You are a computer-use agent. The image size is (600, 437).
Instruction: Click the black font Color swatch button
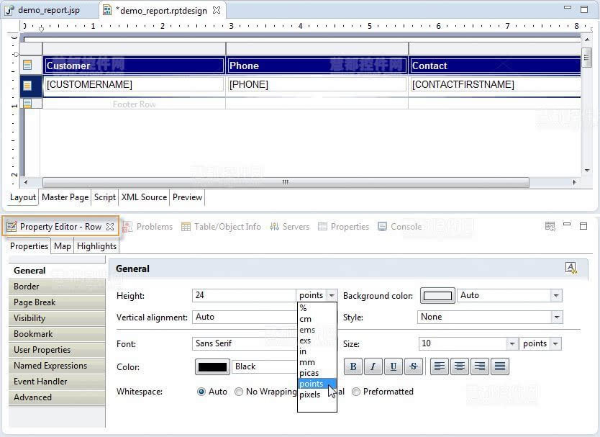coord(212,366)
